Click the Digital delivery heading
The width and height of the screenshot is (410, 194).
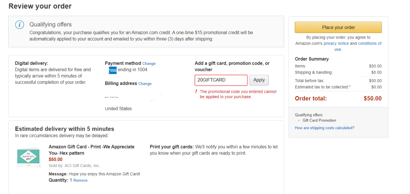pyautogui.click(x=32, y=63)
